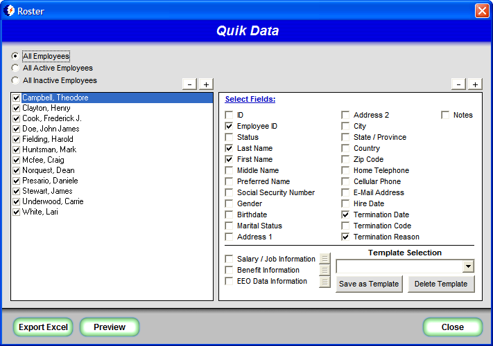The height and width of the screenshot is (346, 493).
Task: Check the City field
Action: 345,126
